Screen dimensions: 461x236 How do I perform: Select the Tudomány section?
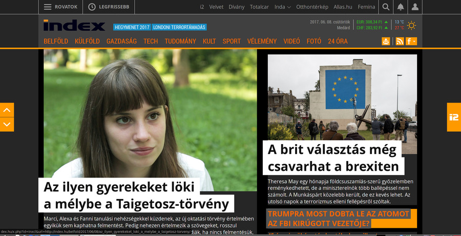tap(180, 41)
